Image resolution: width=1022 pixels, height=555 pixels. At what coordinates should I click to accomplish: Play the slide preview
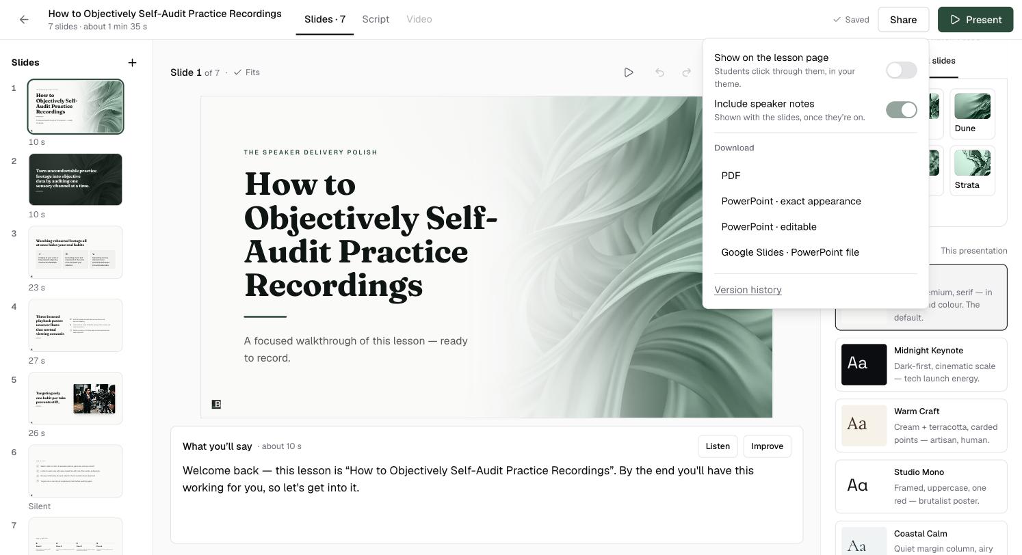[x=629, y=72]
